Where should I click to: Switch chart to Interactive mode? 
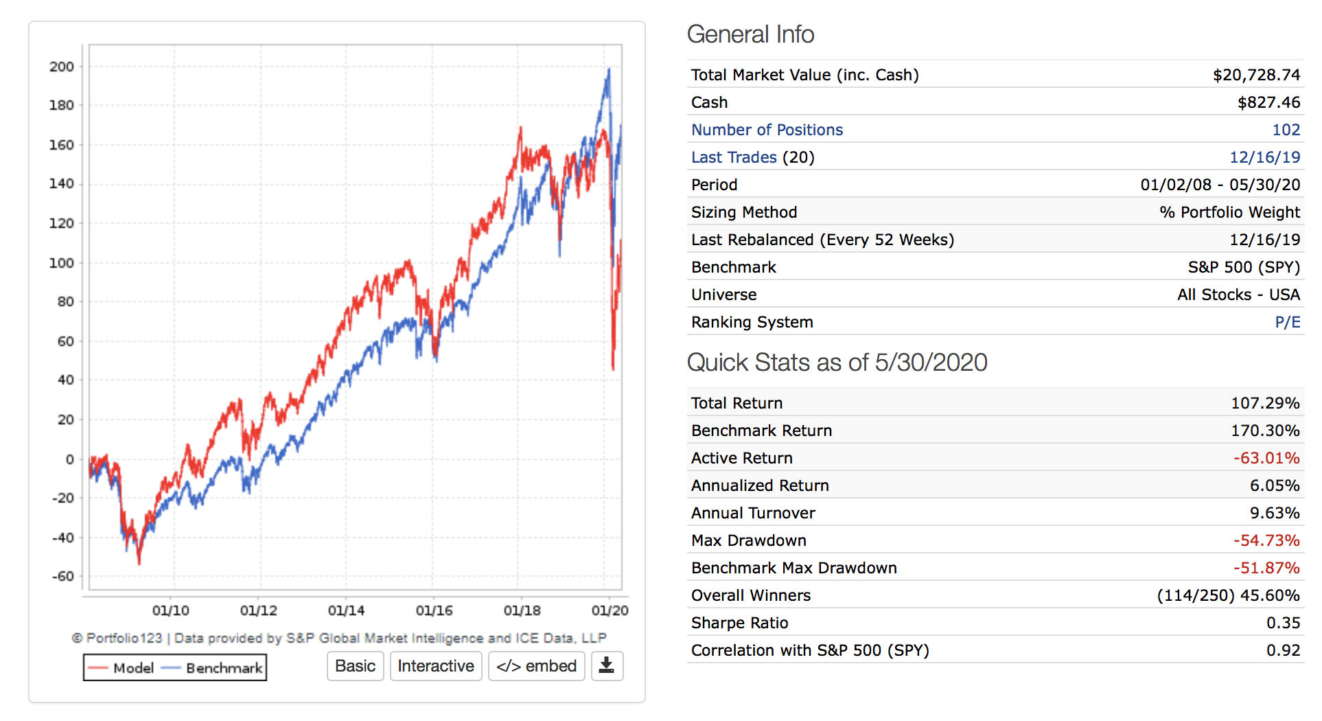(436, 666)
